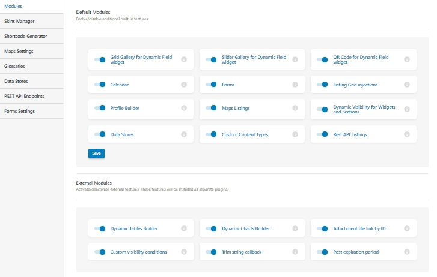Switch off QR Code for Dynamic Field widget

pos(322,59)
